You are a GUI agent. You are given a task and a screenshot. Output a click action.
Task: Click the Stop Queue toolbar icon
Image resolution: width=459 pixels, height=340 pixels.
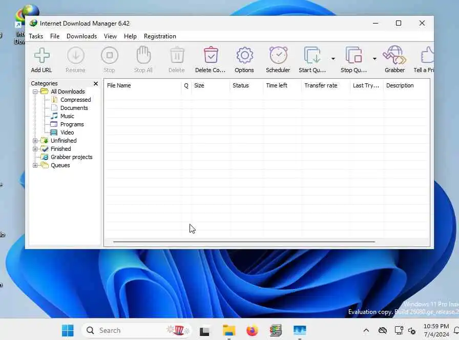353,55
